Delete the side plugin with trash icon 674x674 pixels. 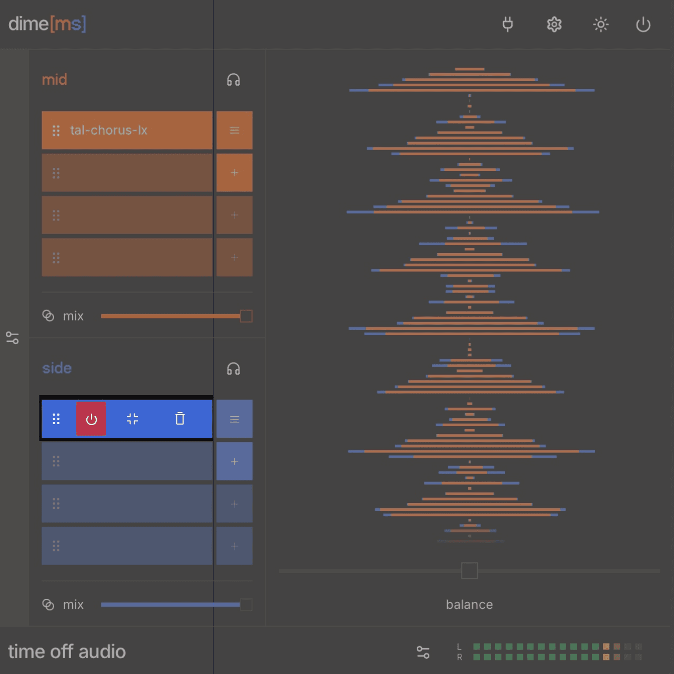coord(180,419)
